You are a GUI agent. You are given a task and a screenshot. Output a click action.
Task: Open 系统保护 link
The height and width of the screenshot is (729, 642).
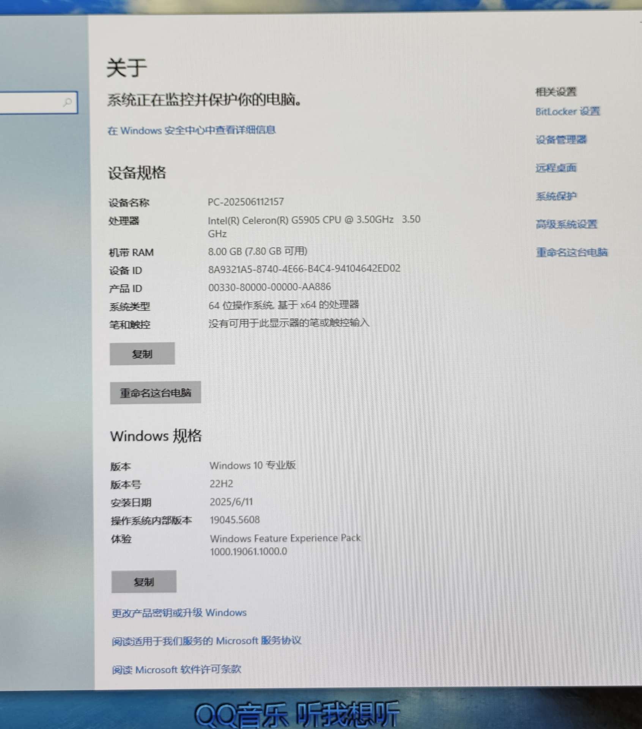pyautogui.click(x=556, y=196)
